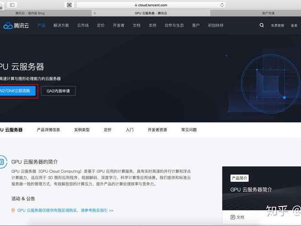Go to the 实例类型 section
The image size is (301, 226).
point(82,130)
